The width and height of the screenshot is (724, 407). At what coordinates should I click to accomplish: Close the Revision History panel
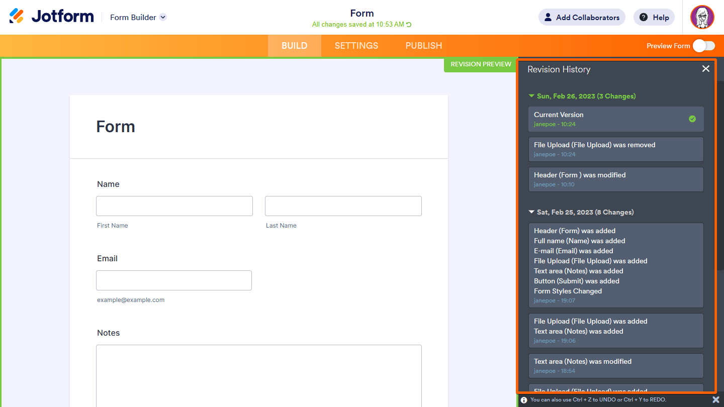pyautogui.click(x=705, y=69)
